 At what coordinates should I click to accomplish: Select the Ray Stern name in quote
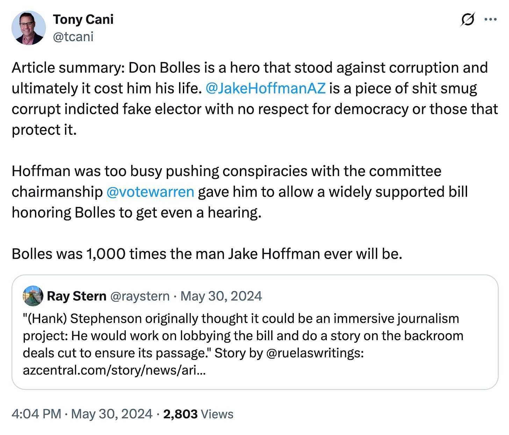pos(77,296)
